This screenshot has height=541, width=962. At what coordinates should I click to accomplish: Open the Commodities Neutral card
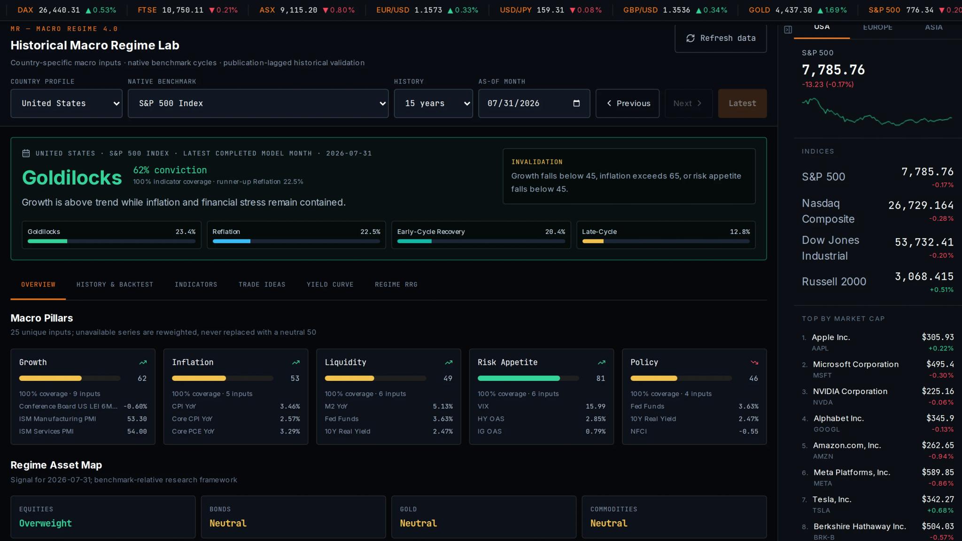pyautogui.click(x=674, y=517)
